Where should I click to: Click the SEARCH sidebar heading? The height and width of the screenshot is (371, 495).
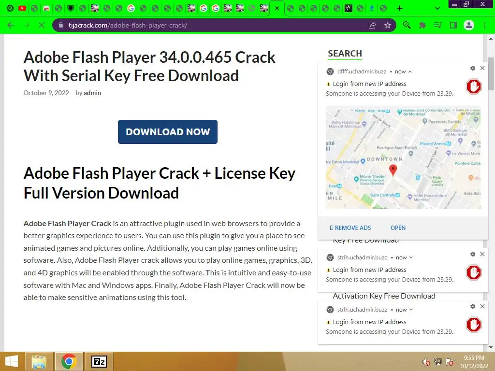tap(345, 54)
